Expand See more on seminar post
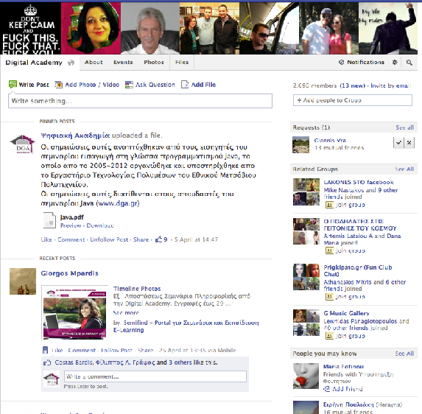Viewport: 422px width, 414px height. click(126, 313)
